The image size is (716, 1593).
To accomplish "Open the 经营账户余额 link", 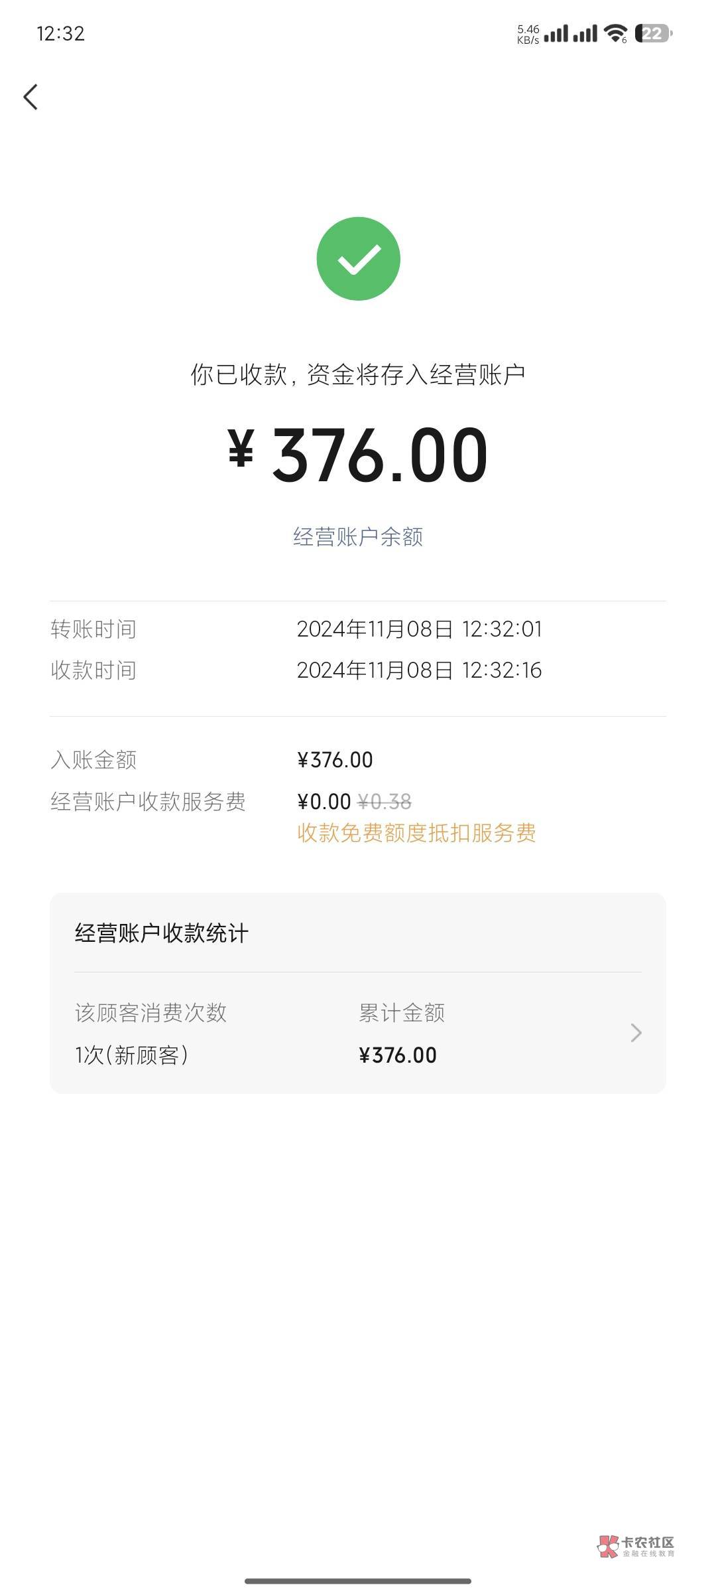I will tap(358, 536).
